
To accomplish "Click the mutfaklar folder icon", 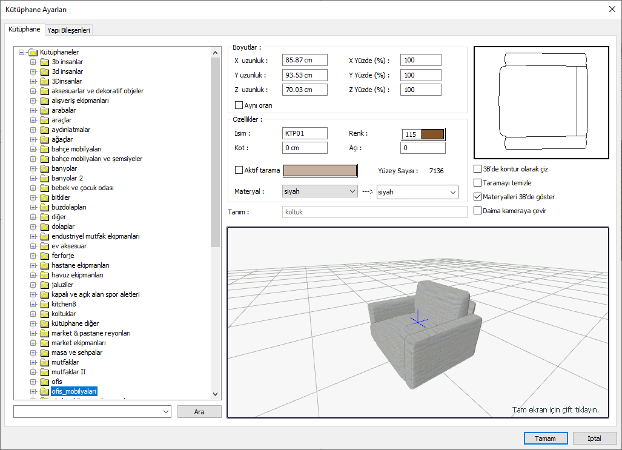I will click(x=44, y=362).
